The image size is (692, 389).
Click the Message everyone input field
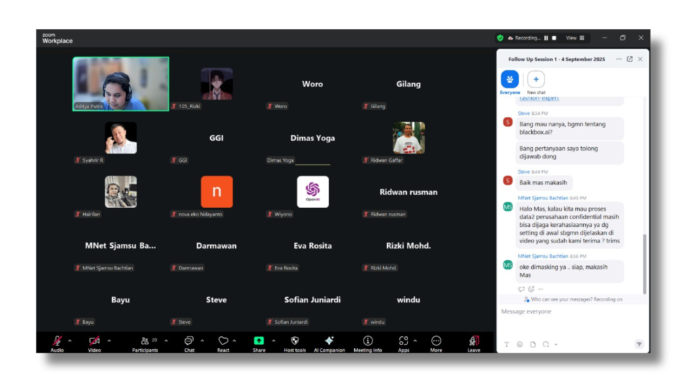pyautogui.click(x=568, y=312)
